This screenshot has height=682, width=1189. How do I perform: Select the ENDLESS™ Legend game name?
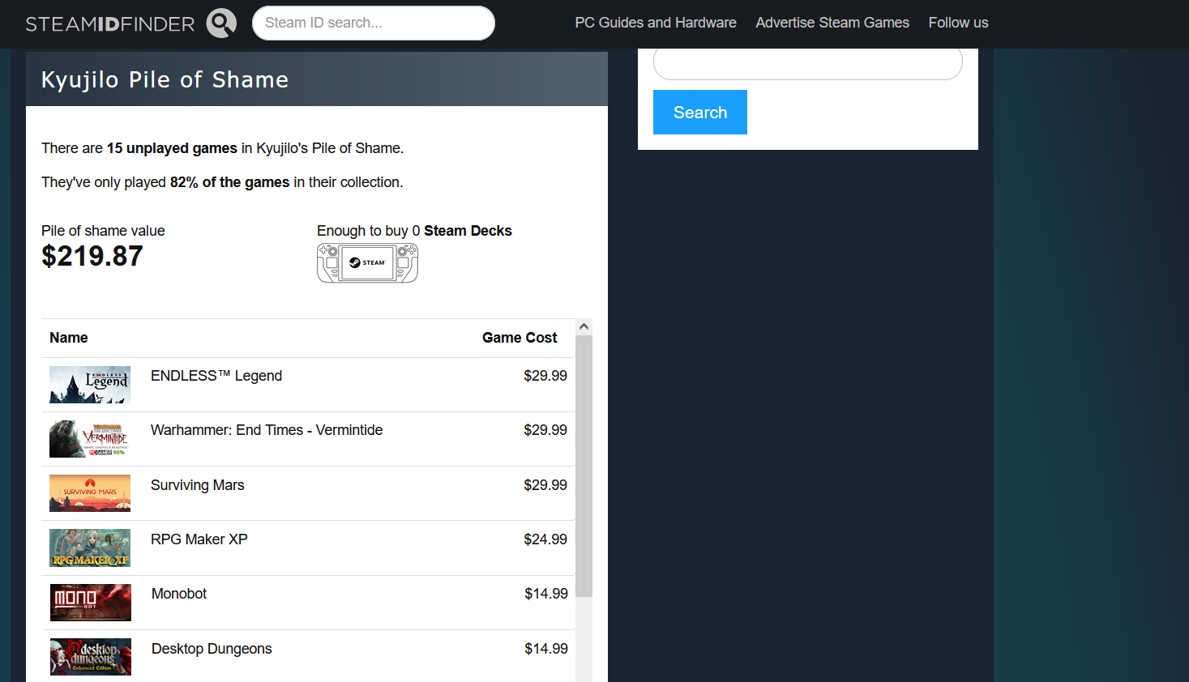point(216,376)
